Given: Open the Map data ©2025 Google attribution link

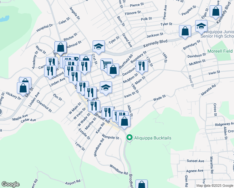Looking at the screenshot, I should (215, 185).
